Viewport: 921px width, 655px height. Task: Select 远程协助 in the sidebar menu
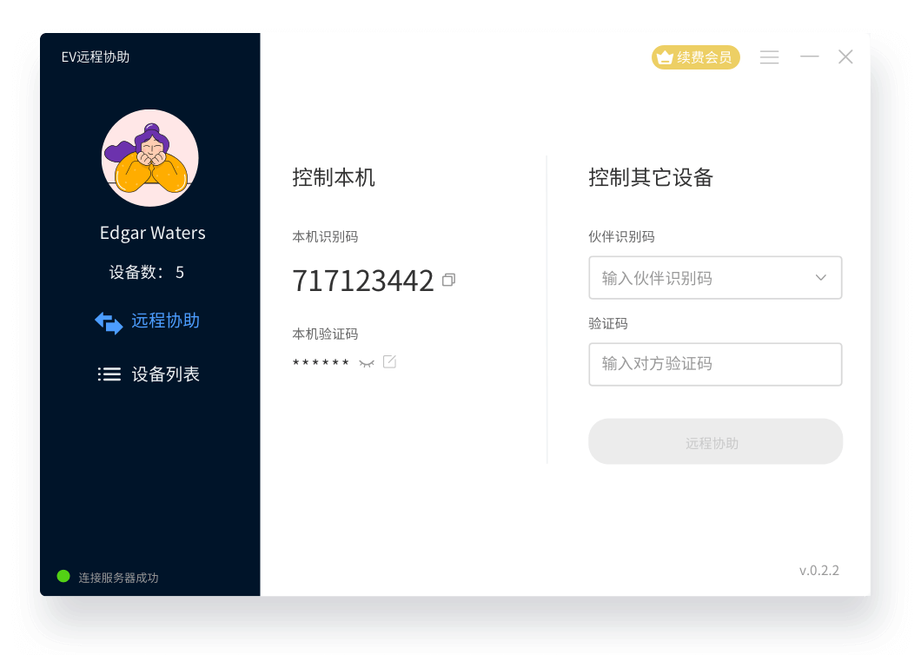(165, 320)
